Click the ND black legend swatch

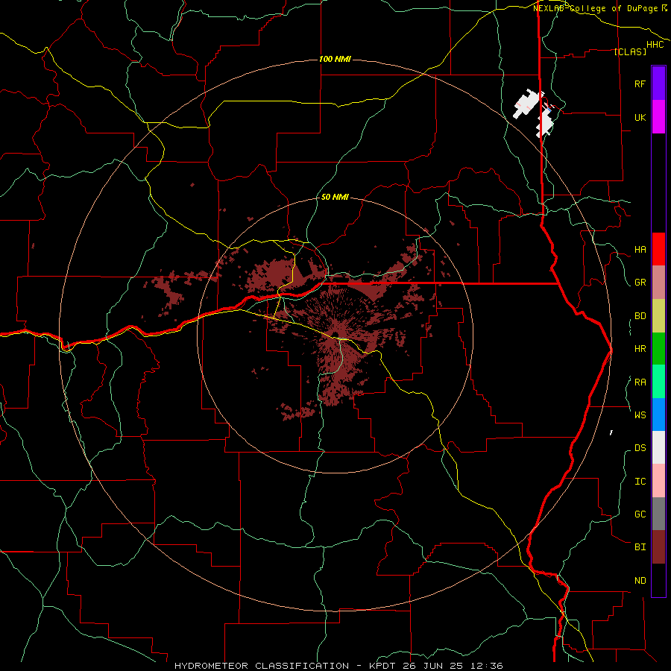(x=658, y=580)
